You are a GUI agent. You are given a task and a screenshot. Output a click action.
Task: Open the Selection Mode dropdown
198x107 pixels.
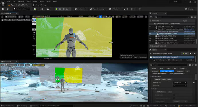click(x=21, y=9)
